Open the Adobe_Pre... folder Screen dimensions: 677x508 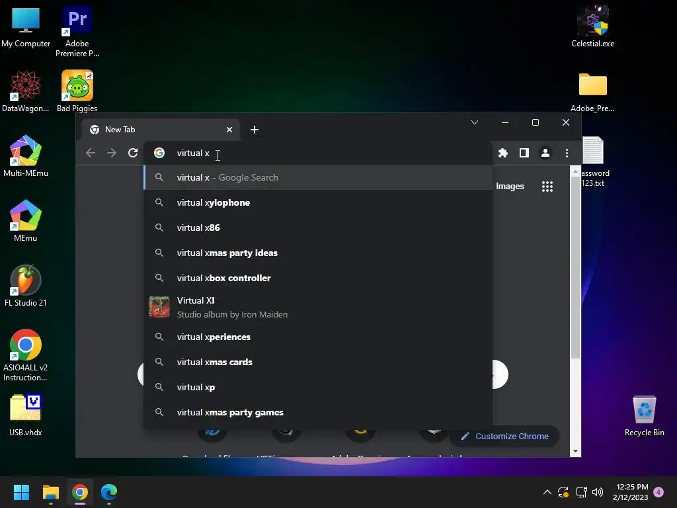point(593,93)
